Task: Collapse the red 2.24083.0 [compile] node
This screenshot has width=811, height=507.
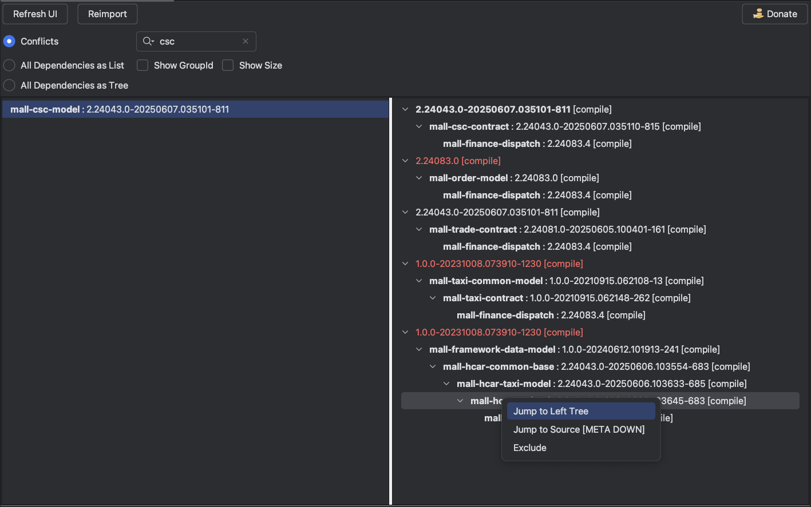Action: click(405, 161)
